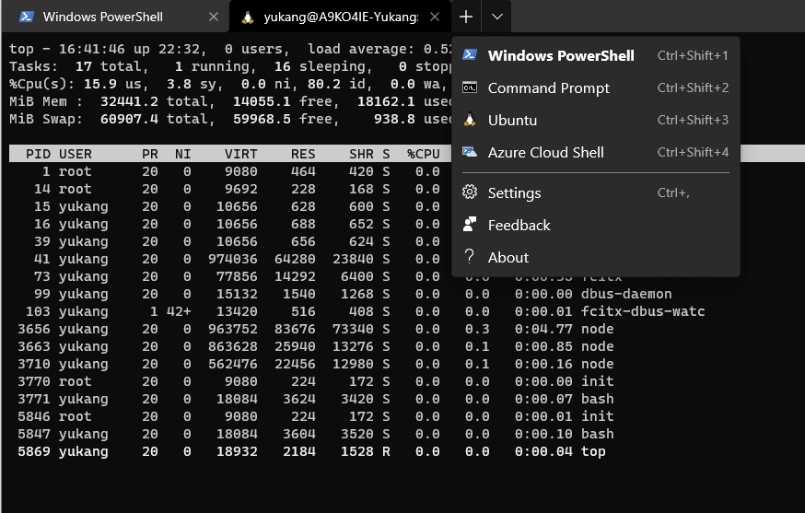Click the NI value 42+

[x=179, y=311]
